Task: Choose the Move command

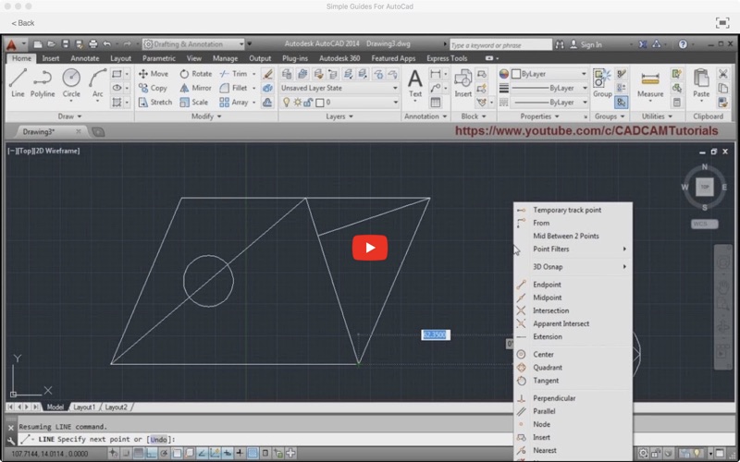Action: (154, 74)
